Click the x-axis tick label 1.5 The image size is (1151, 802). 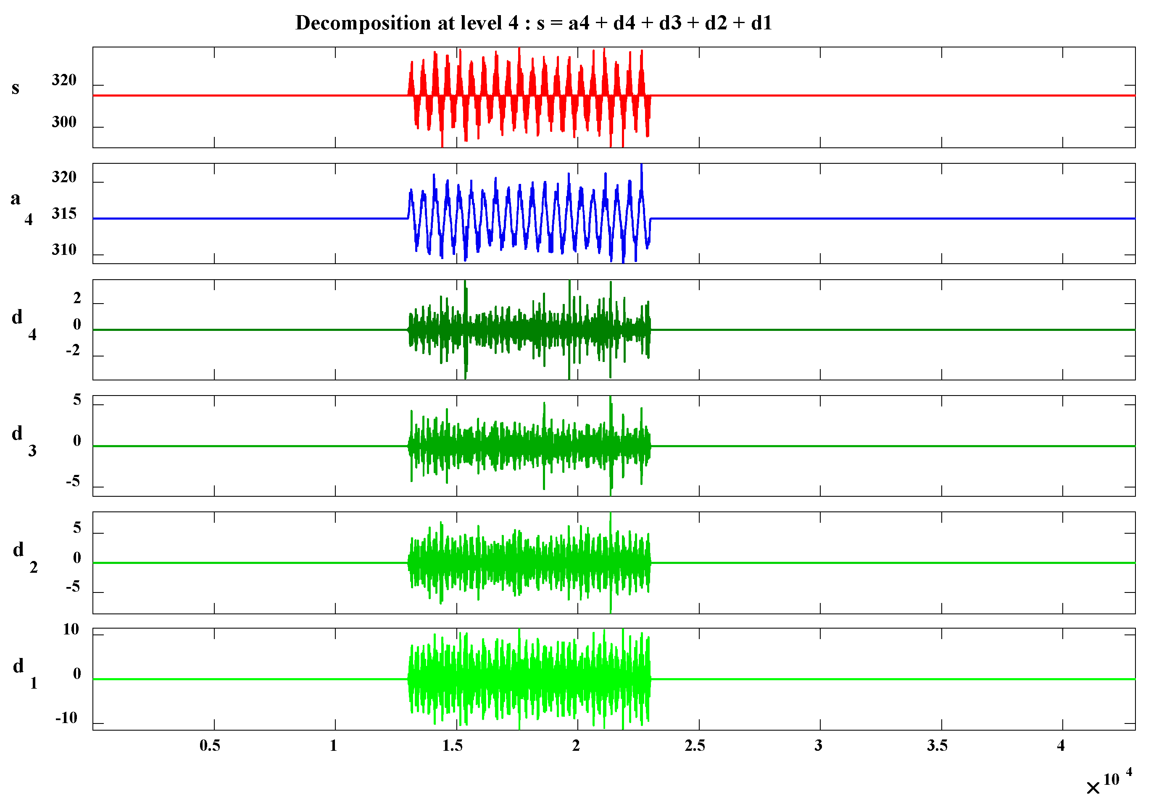452,745
